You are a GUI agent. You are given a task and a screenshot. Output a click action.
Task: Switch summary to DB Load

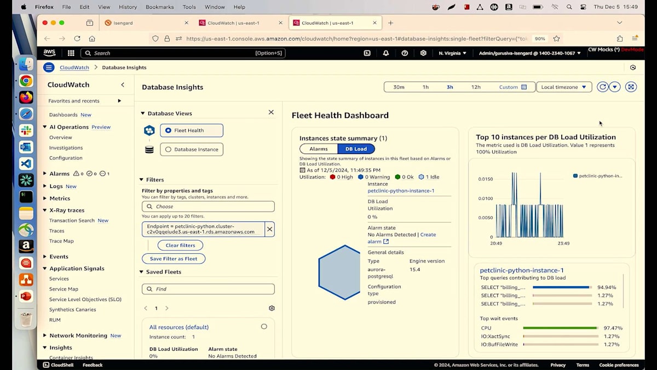pos(356,149)
